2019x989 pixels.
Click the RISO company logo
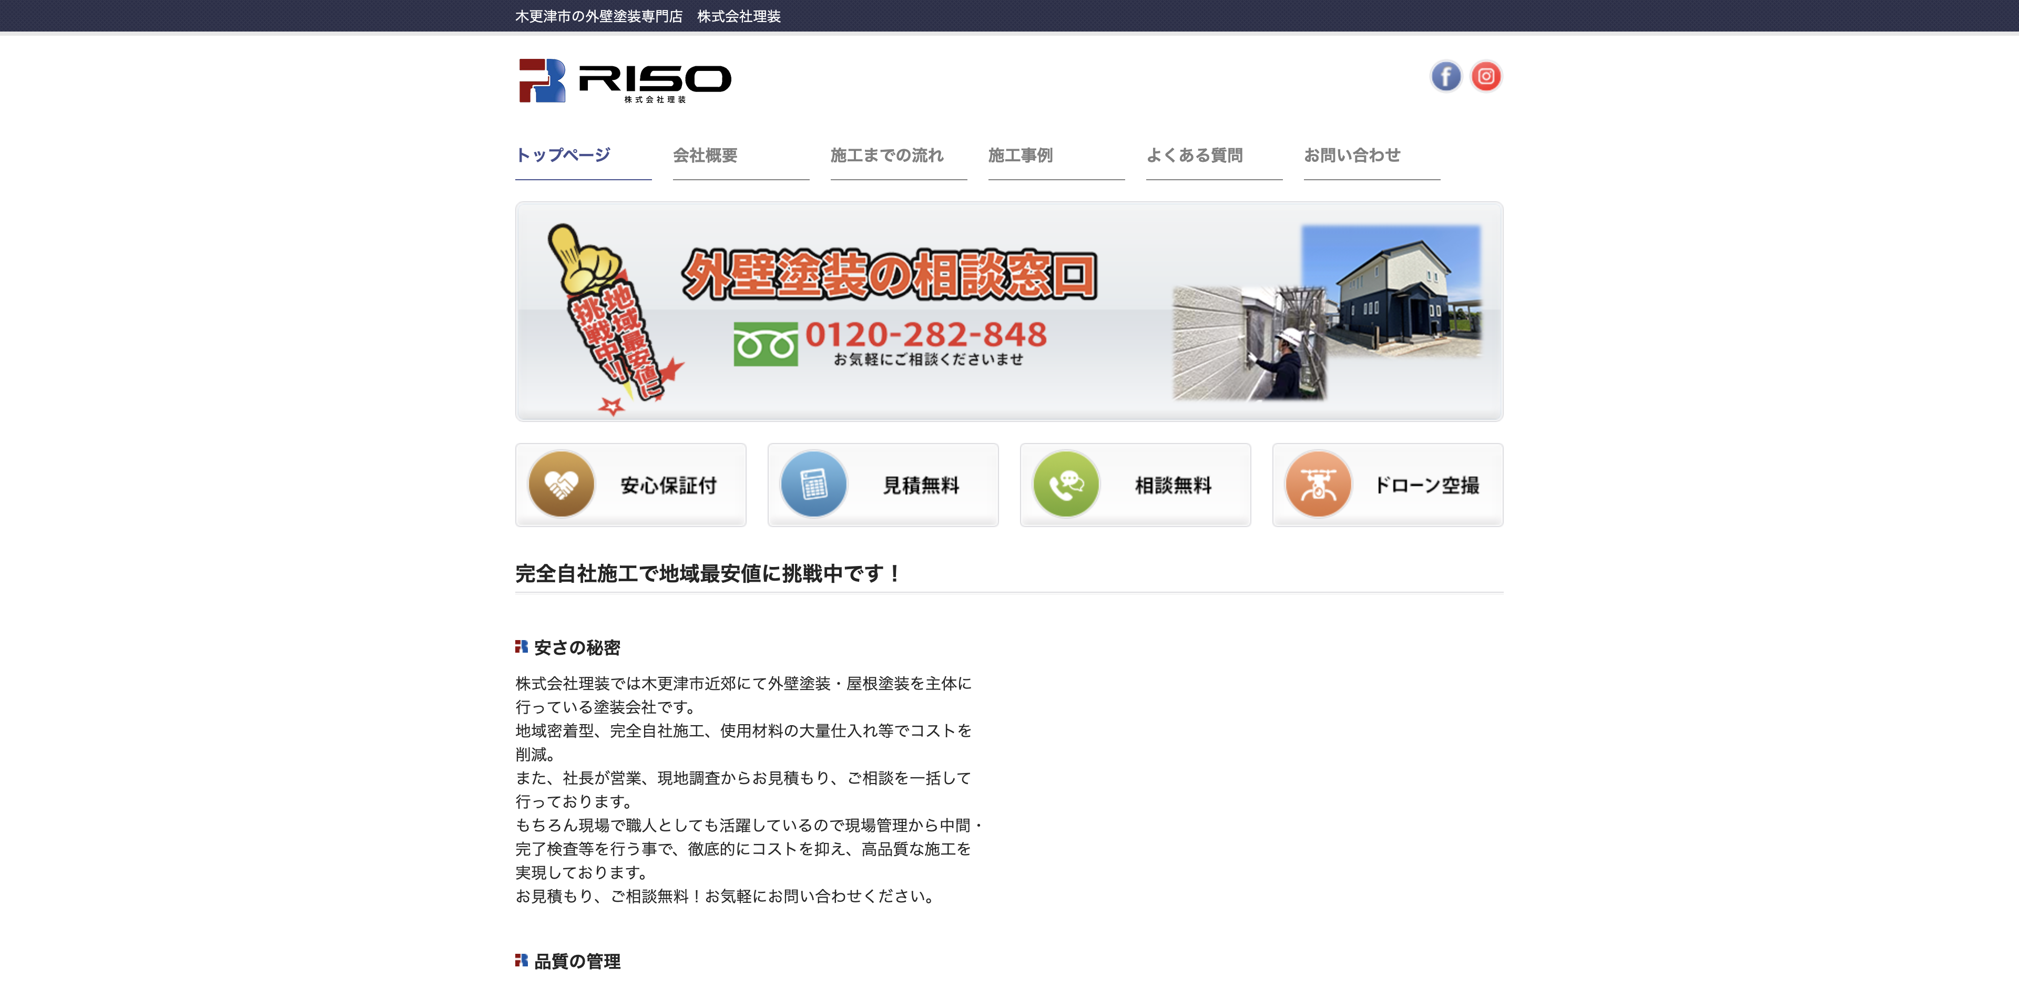pos(625,80)
